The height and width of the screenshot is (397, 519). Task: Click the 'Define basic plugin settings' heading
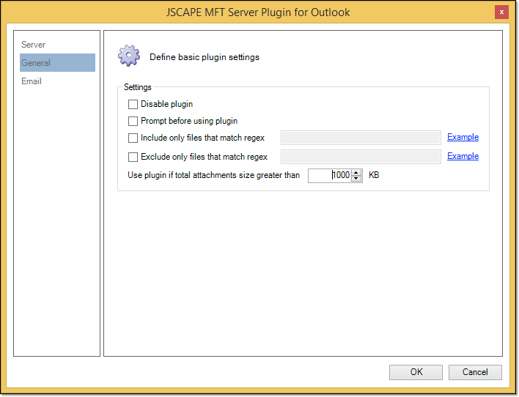(x=205, y=57)
